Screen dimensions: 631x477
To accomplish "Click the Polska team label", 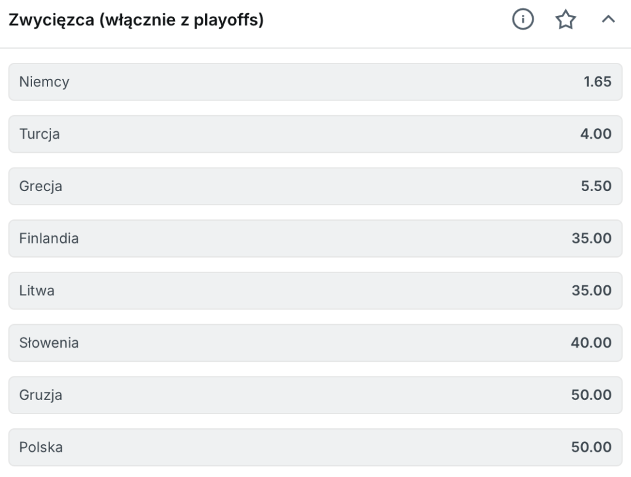I will (x=41, y=447).
